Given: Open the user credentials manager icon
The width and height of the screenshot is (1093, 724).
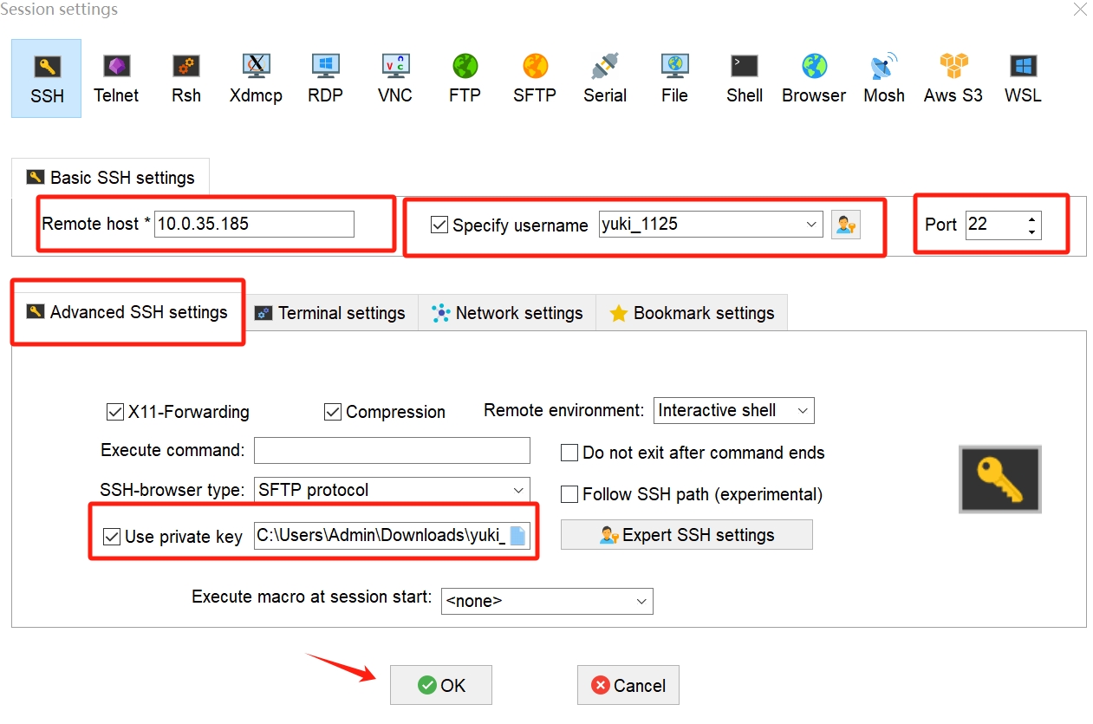Looking at the screenshot, I should 845,225.
